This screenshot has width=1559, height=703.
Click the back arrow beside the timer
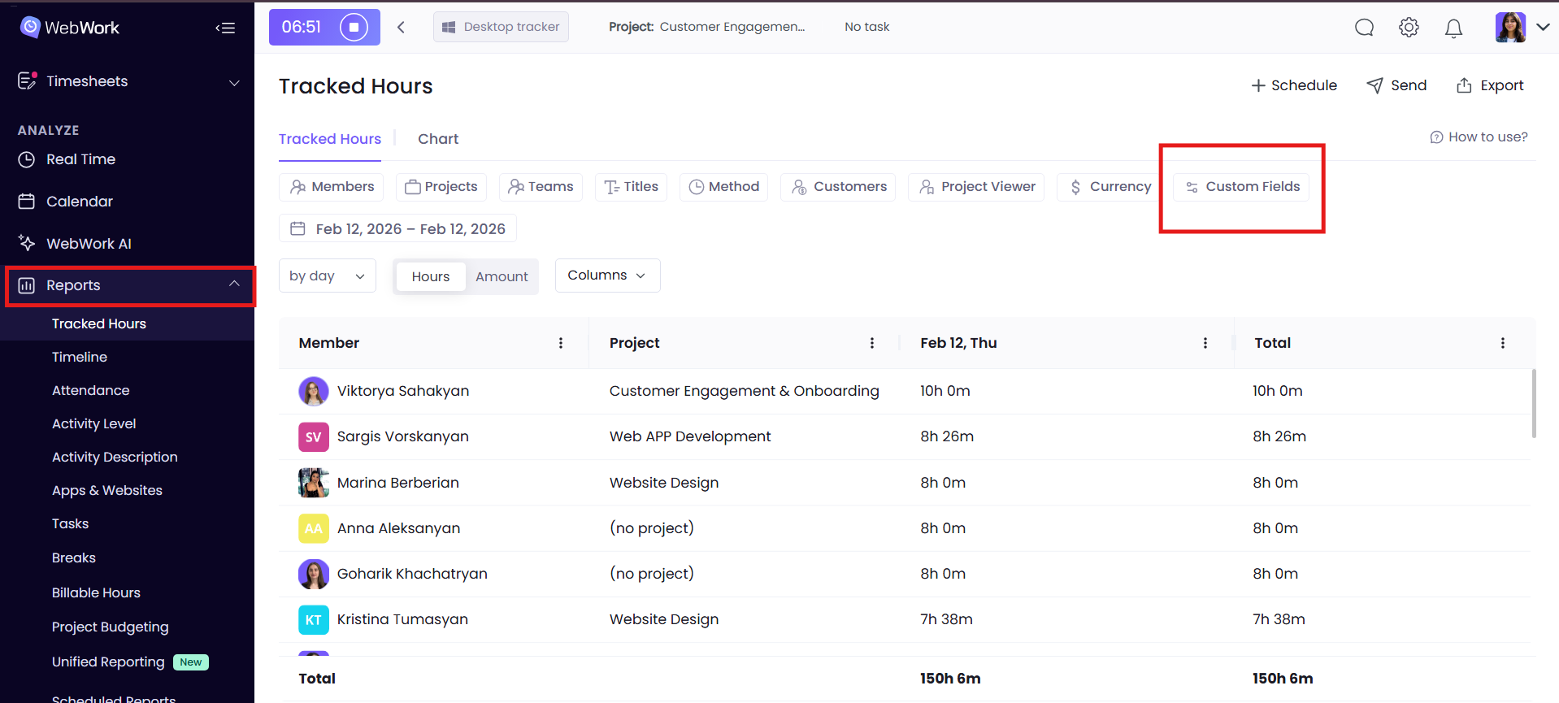click(402, 27)
